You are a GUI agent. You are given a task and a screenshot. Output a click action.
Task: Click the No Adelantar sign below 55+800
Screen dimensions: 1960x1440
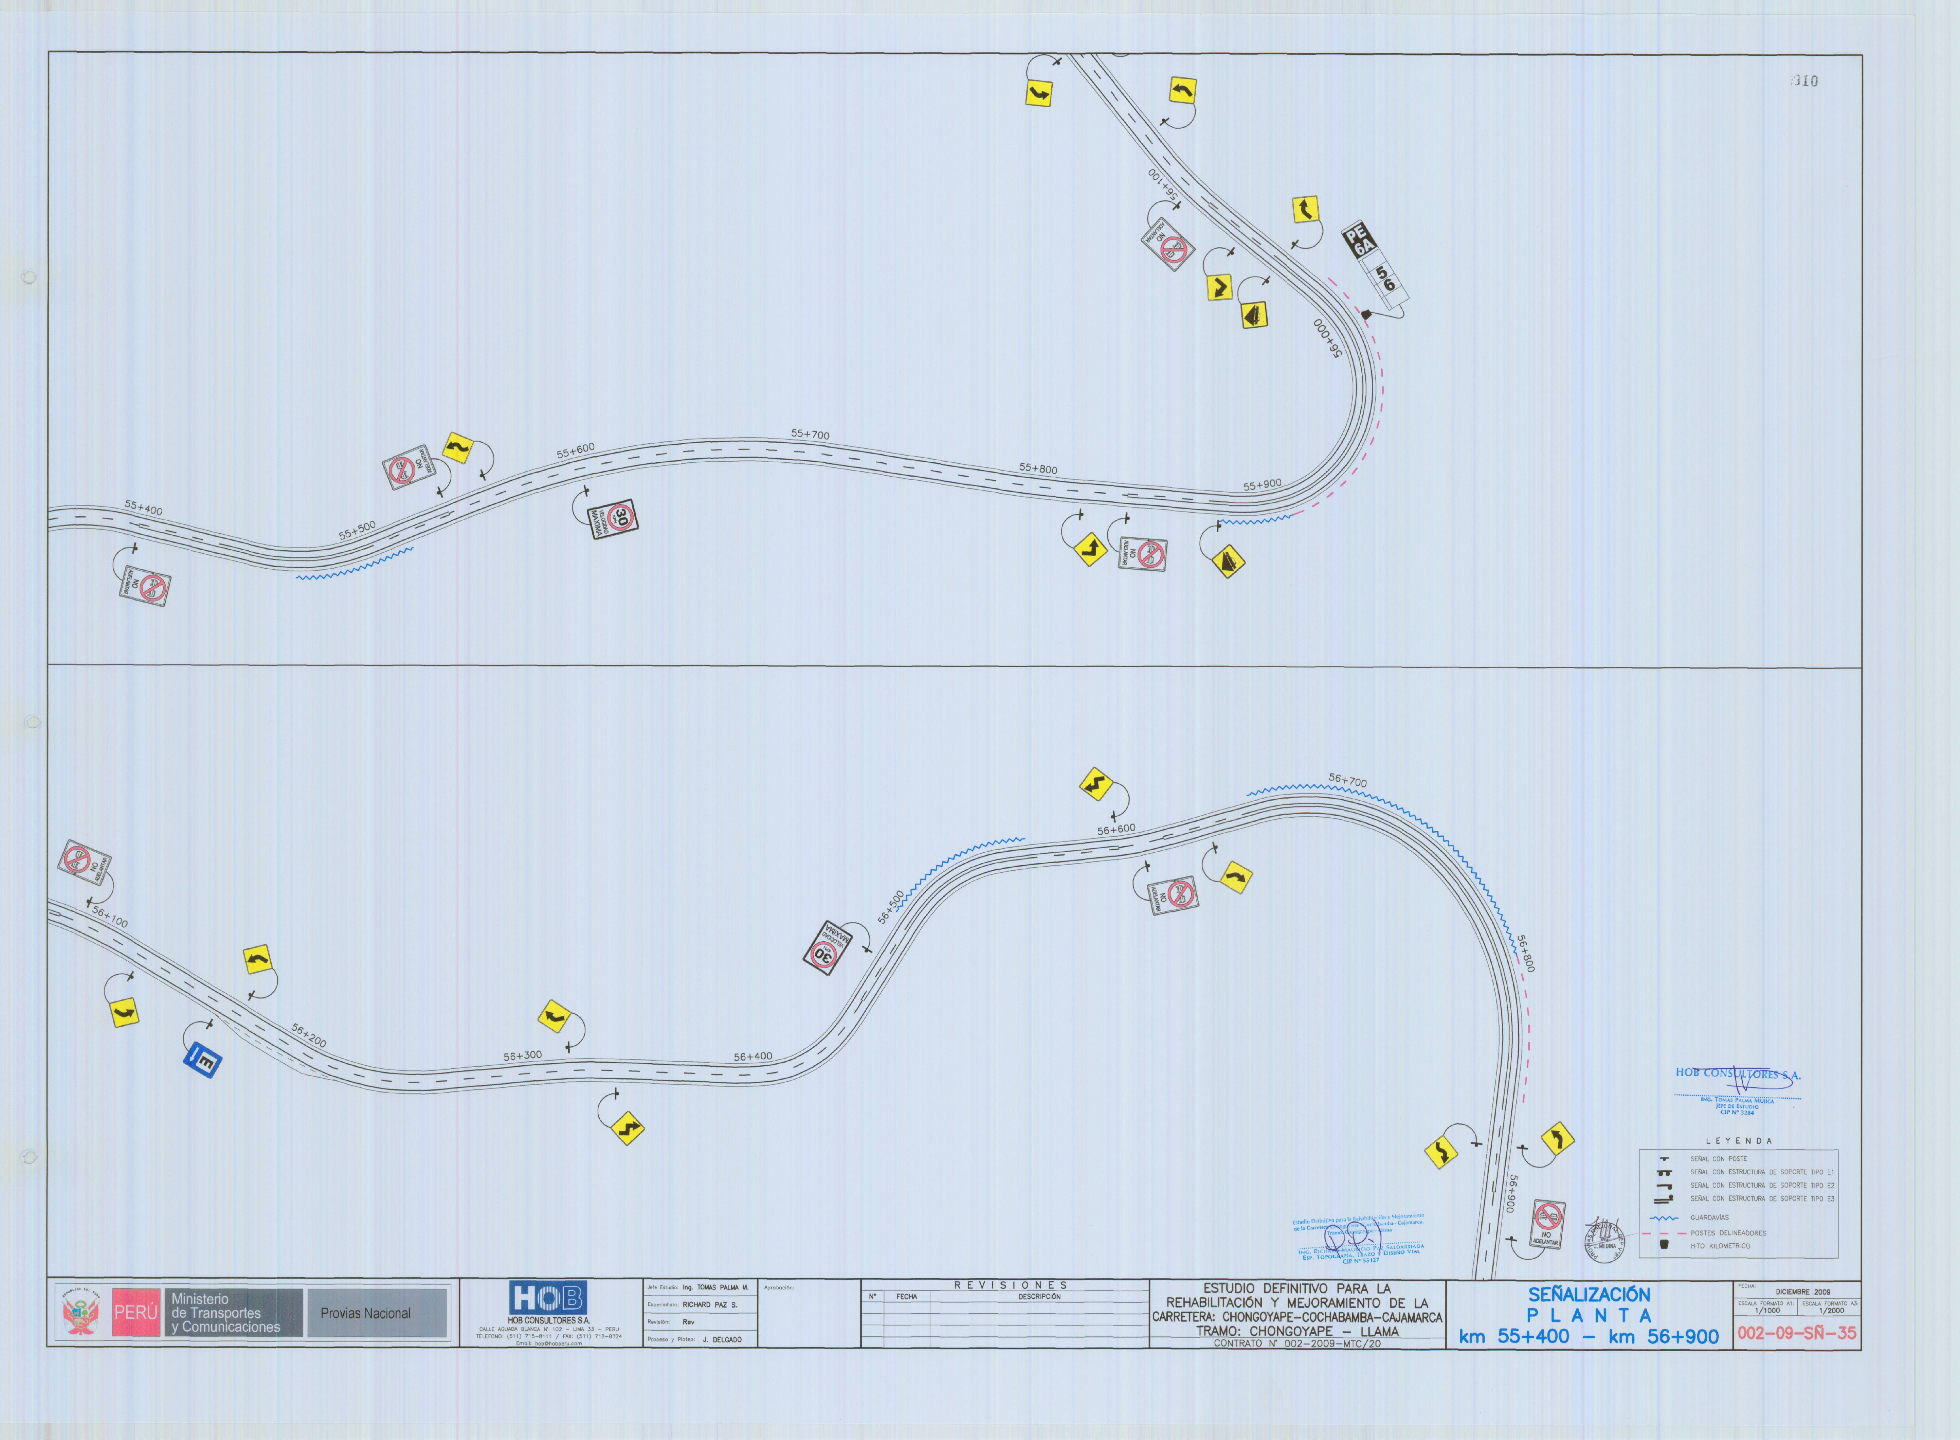[x=1143, y=554]
